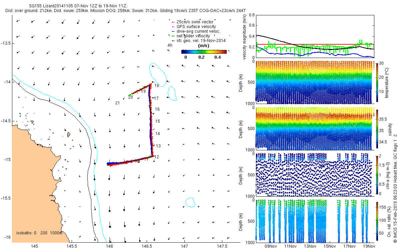Click the '-13.5' latitude tick label
The width and height of the screenshot is (400, 250).
click(6, 43)
